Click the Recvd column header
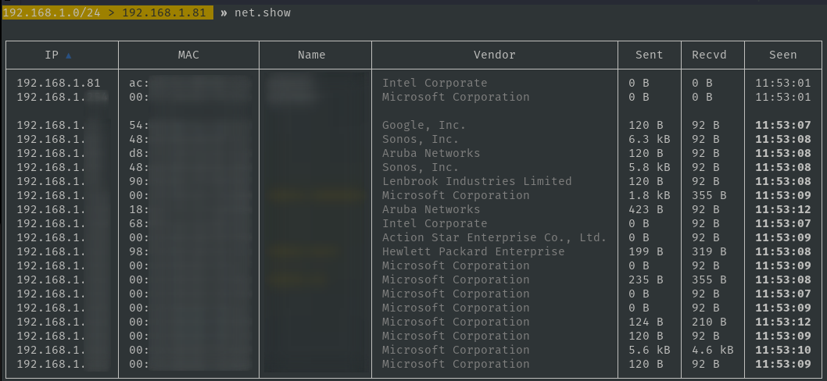 tap(708, 55)
